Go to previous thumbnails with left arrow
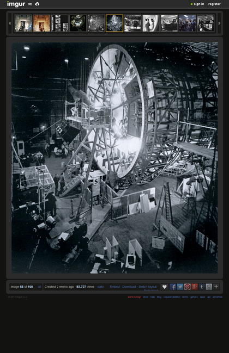The width and height of the screenshot is (229, 353). coord(10,23)
